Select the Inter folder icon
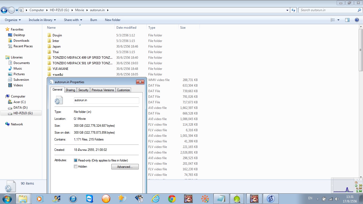The height and width of the screenshot is (204, 363). pos(49,41)
